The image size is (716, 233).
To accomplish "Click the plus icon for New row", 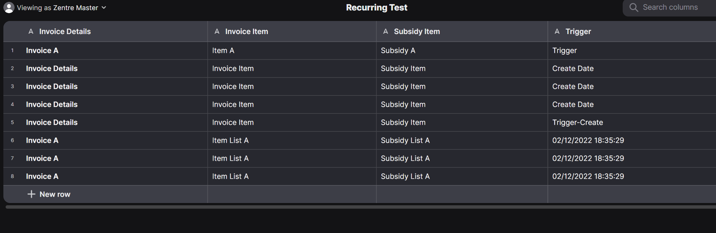I will coord(31,194).
